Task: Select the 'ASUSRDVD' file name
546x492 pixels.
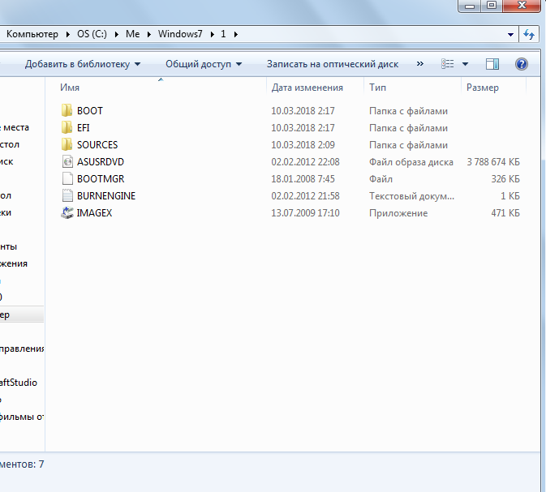Action: 101,162
